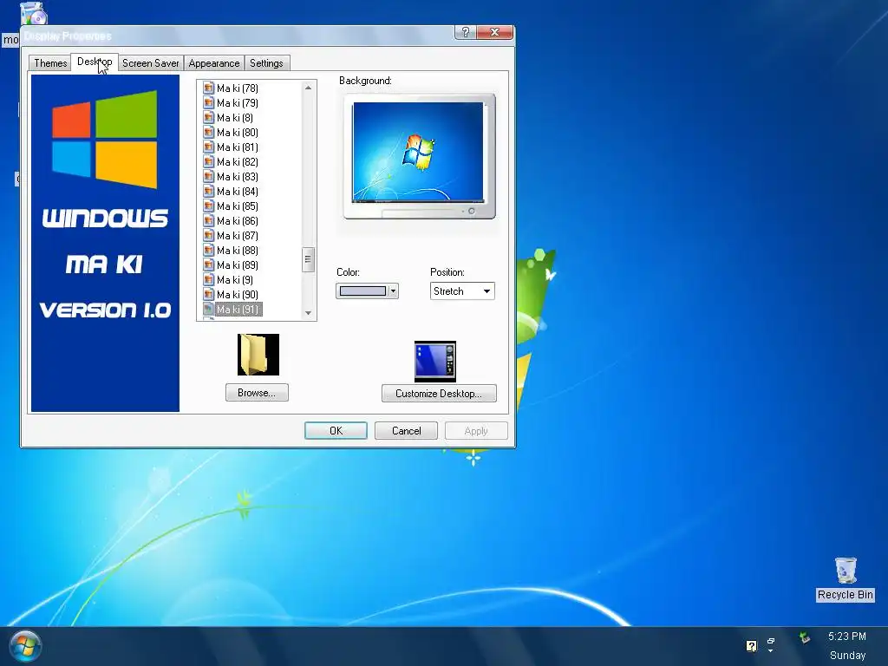This screenshot has height=666, width=888.
Task: Select wallpaper Ma ki (8)
Action: [235, 118]
